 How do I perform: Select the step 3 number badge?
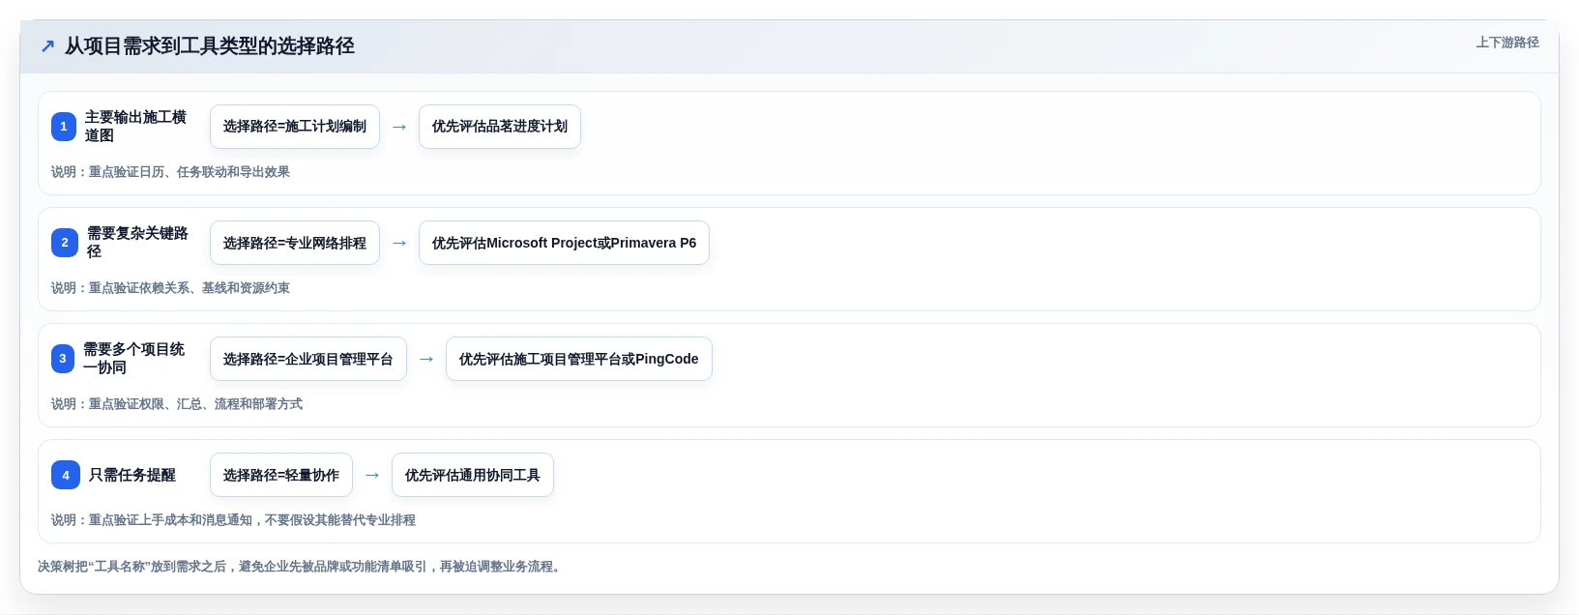coord(63,359)
